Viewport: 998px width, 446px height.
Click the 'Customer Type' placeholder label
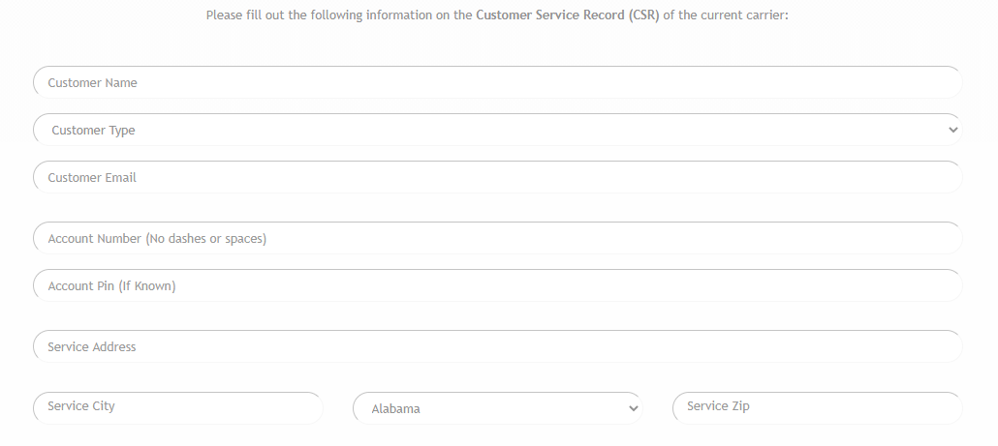(x=93, y=131)
